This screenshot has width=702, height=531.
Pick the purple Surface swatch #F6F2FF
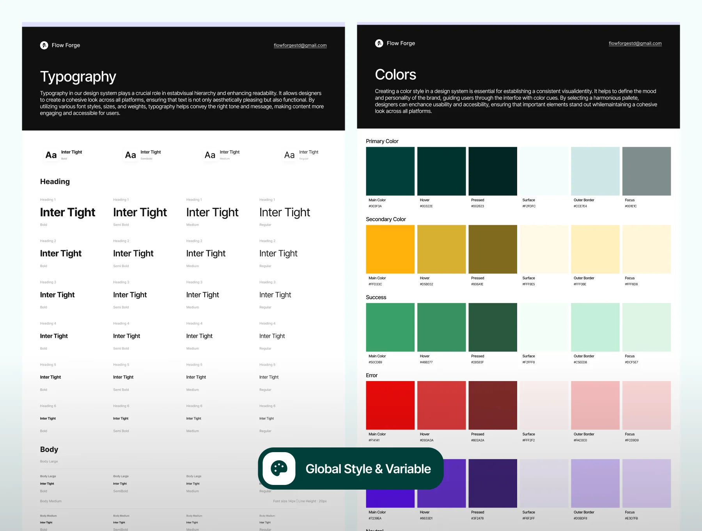pyautogui.click(x=544, y=484)
